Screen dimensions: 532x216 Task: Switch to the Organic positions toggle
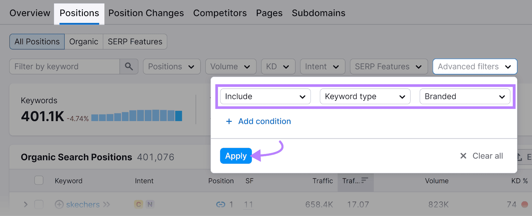point(83,41)
